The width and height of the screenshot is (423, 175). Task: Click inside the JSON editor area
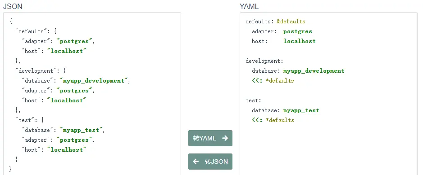pos(92,93)
